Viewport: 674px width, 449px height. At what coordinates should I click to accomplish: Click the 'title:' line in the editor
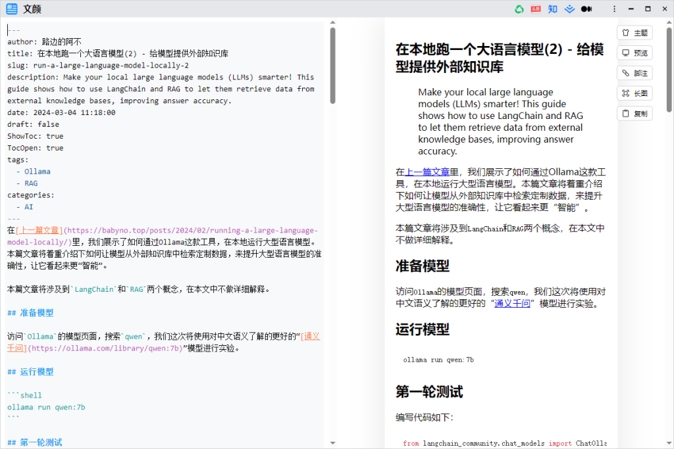tap(118, 54)
